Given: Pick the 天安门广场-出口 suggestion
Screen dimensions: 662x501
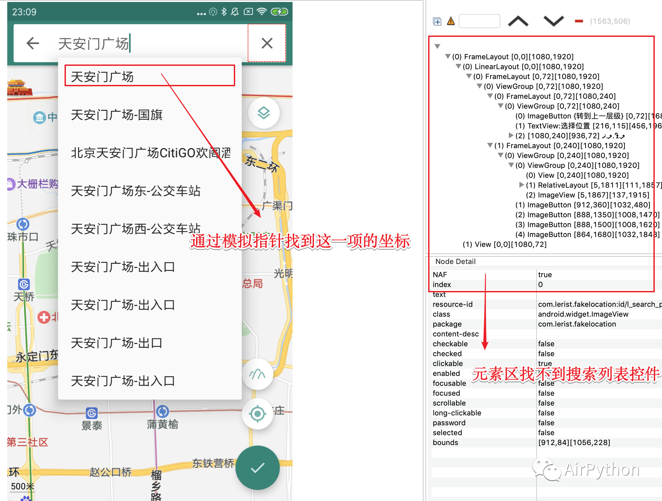Looking at the screenshot, I should [x=150, y=343].
